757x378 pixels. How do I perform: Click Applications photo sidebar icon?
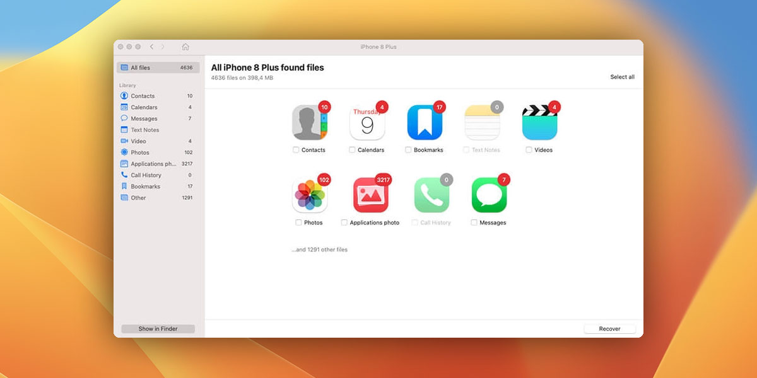coord(124,164)
